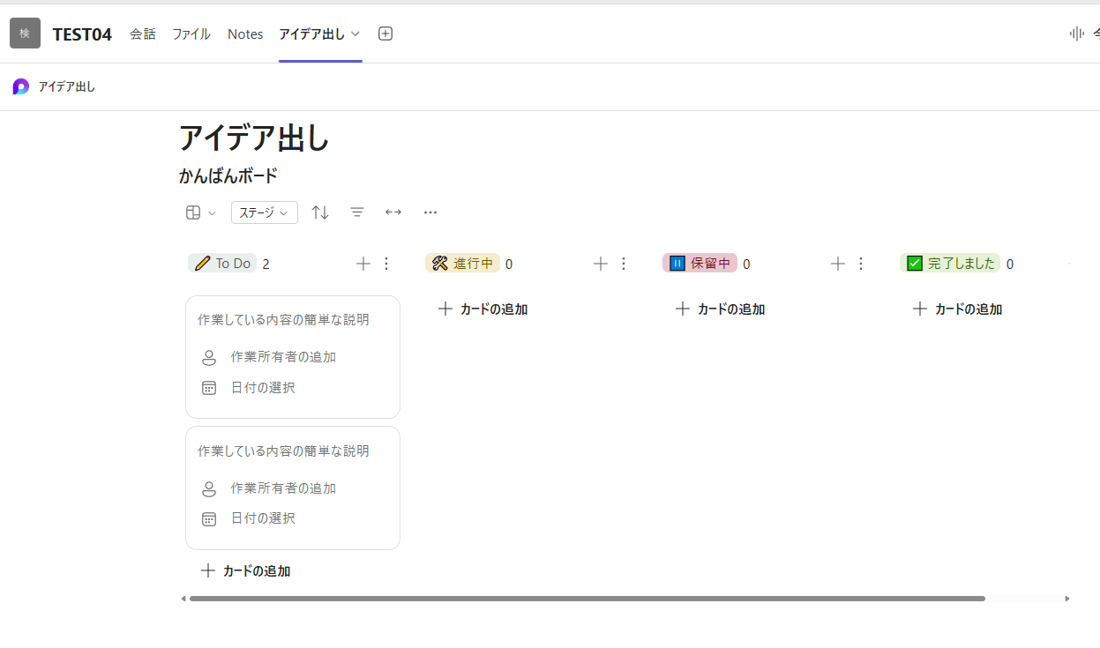Image resolution: width=1100 pixels, height=648 pixels.
Task: Click カードの追加 under 進行中 column
Action: (x=483, y=309)
